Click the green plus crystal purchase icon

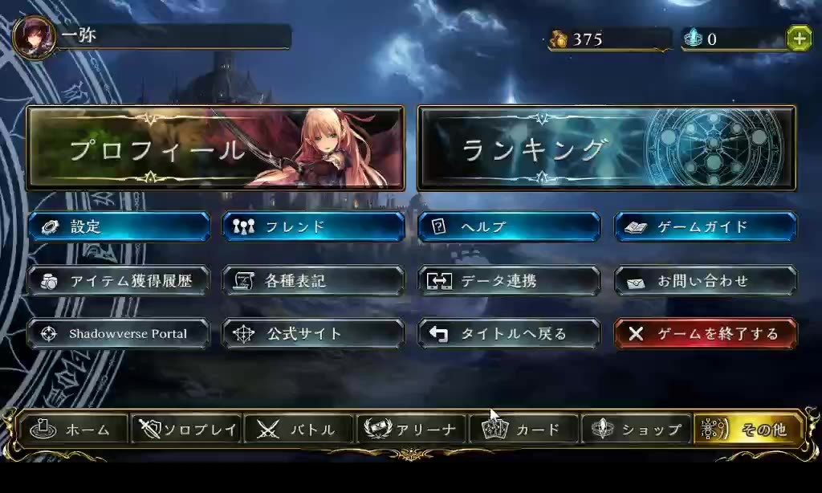(x=800, y=39)
